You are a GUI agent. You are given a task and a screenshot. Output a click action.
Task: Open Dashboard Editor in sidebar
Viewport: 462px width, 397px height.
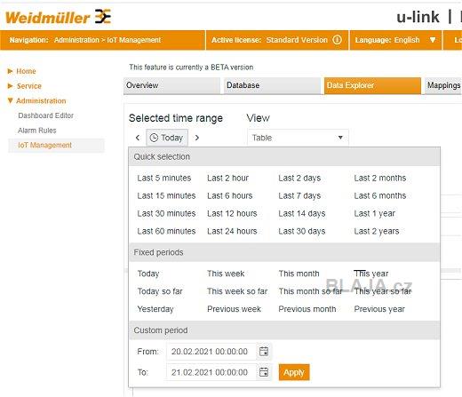pos(46,115)
